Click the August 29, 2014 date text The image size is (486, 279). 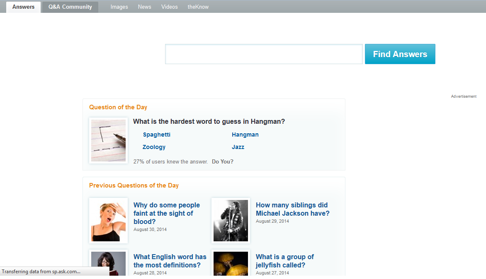[272, 221]
